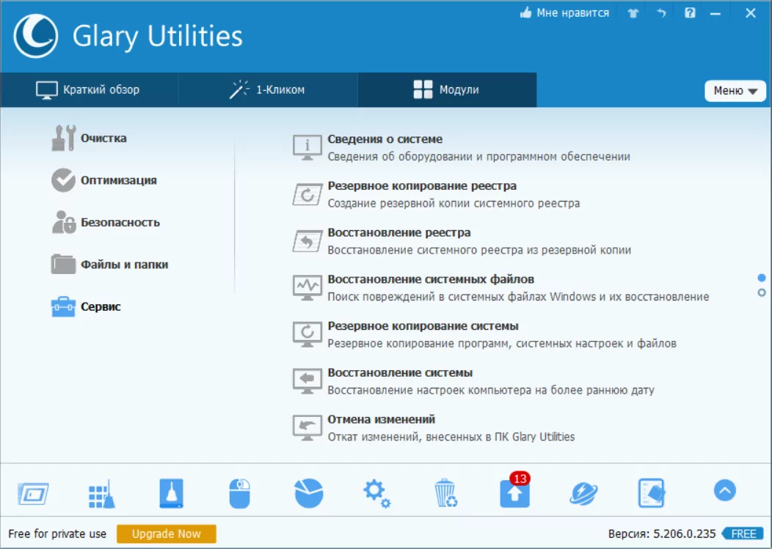Click the Отмена изменений monitor icon
The width and height of the screenshot is (772, 549).
pyautogui.click(x=307, y=428)
